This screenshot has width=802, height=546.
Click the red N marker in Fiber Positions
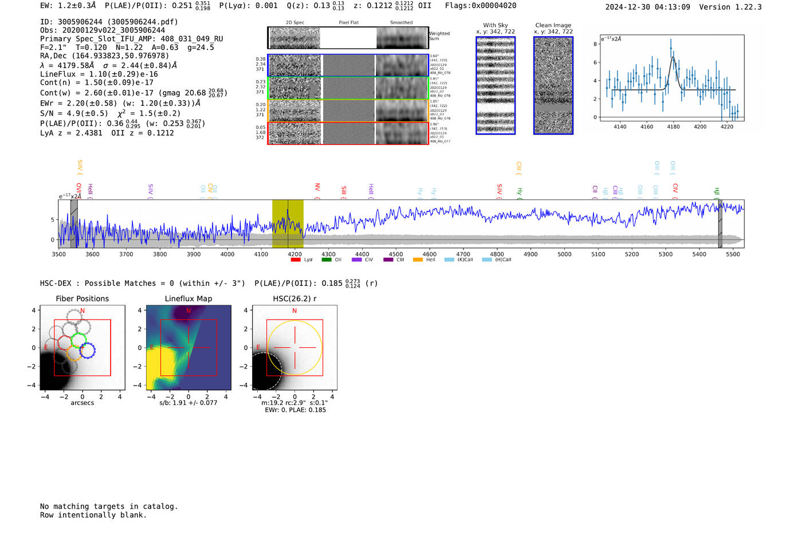coord(82,311)
